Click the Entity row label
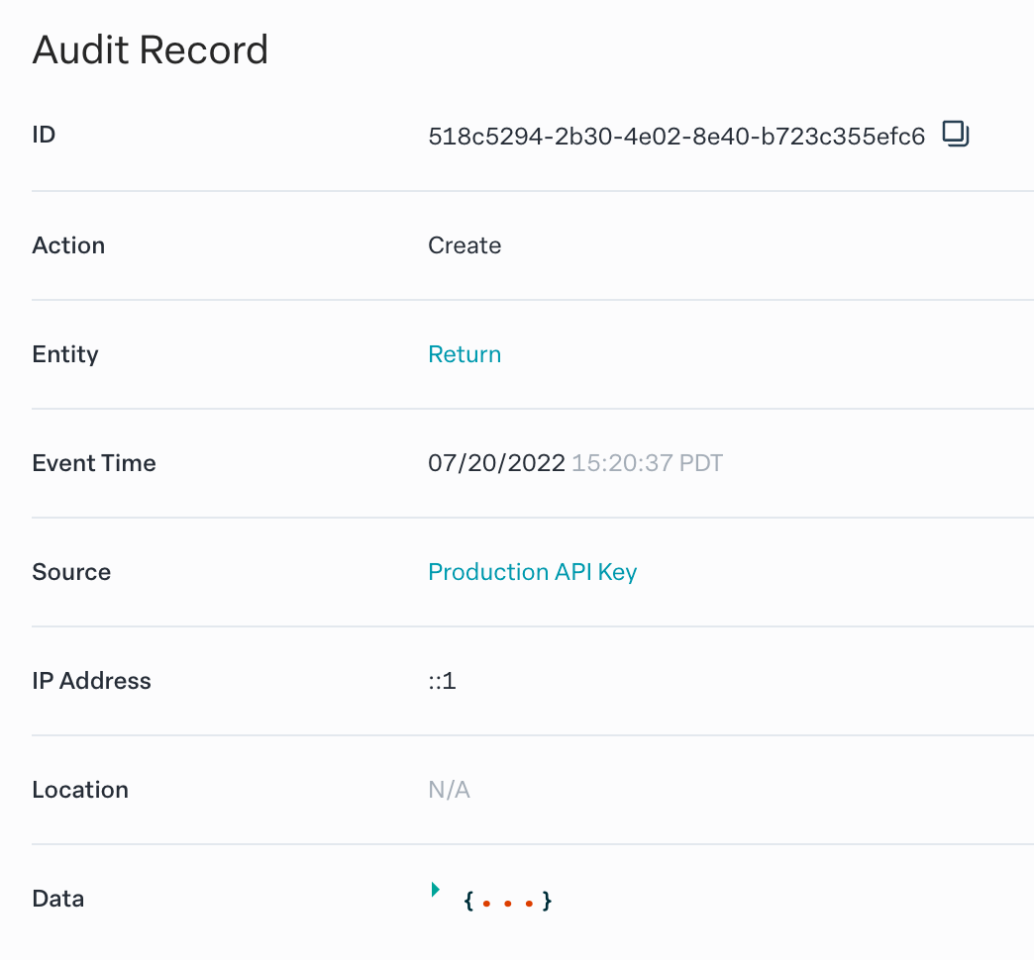1034x960 pixels. coord(64,353)
